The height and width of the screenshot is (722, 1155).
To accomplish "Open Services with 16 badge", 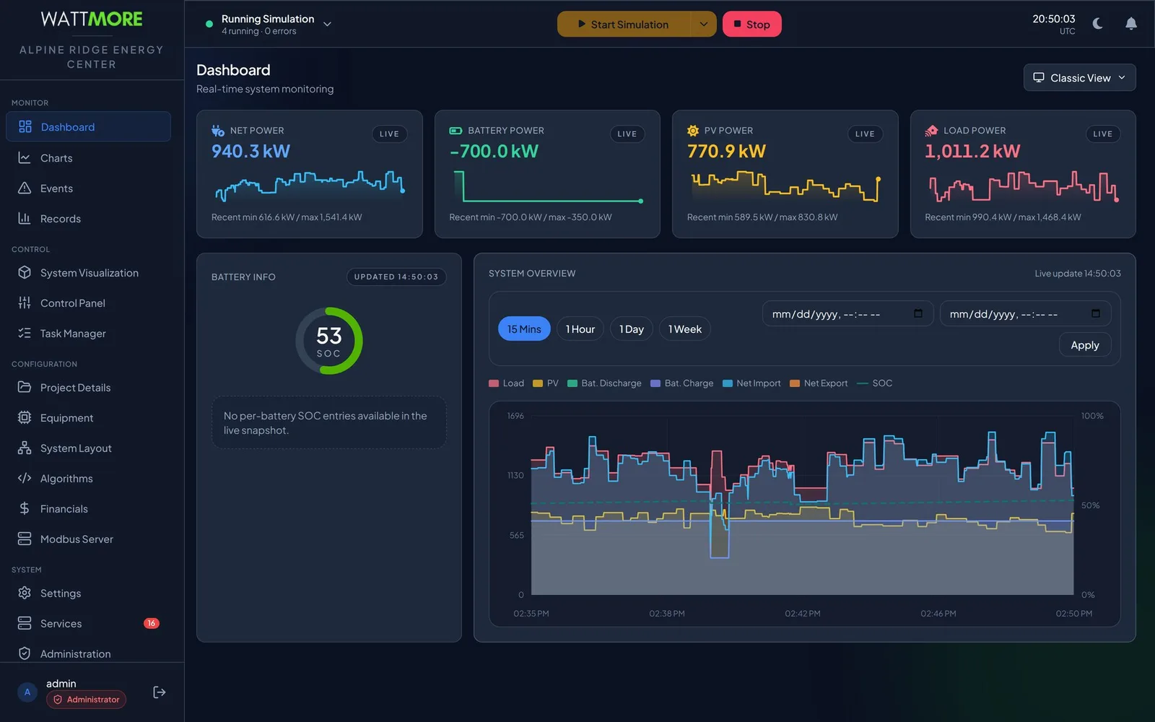I will click(x=88, y=624).
